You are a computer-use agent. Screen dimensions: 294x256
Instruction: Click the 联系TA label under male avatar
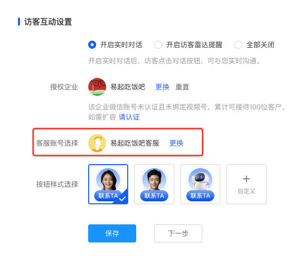pos(154,196)
